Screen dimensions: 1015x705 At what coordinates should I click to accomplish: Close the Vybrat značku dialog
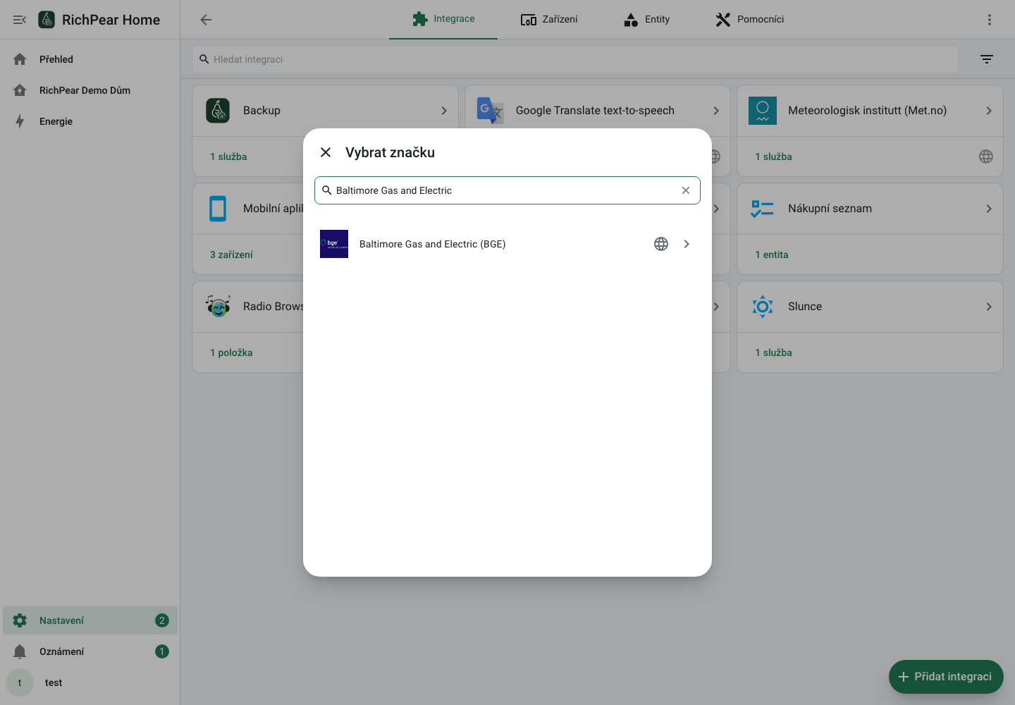(326, 152)
